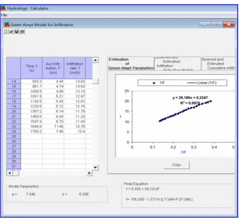
Task: Click the Linear (1/F) legend entry
Action: [x=202, y=83]
